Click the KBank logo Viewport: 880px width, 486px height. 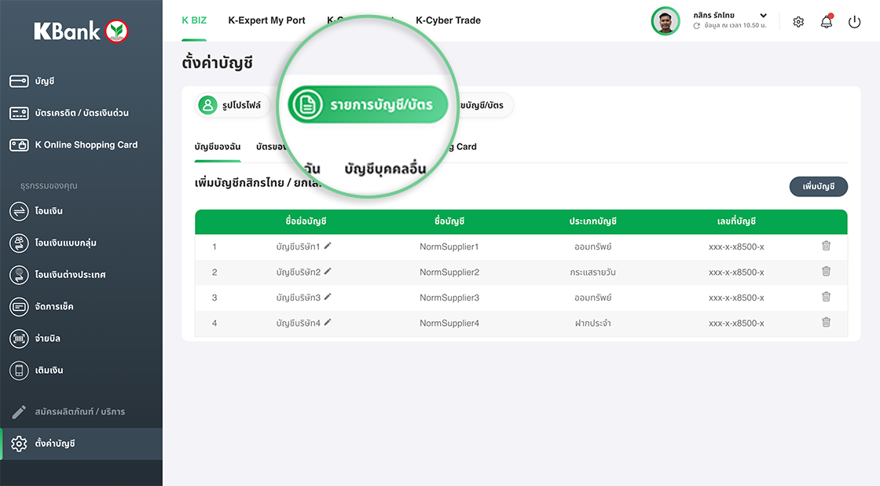(81, 31)
